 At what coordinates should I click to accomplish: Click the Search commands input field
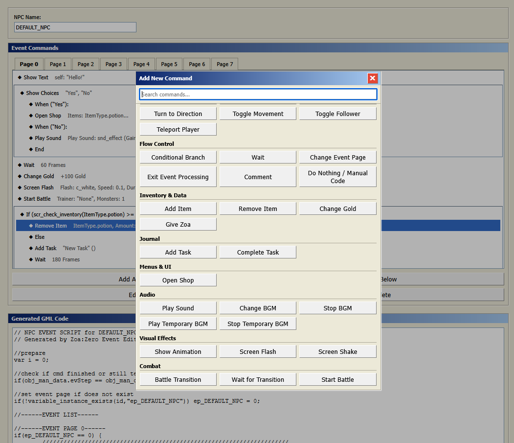(258, 94)
